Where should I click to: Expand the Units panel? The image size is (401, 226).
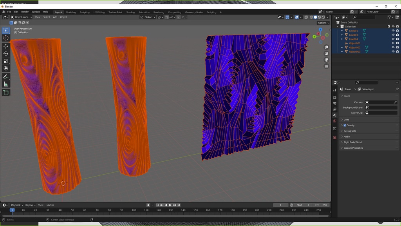(x=347, y=120)
